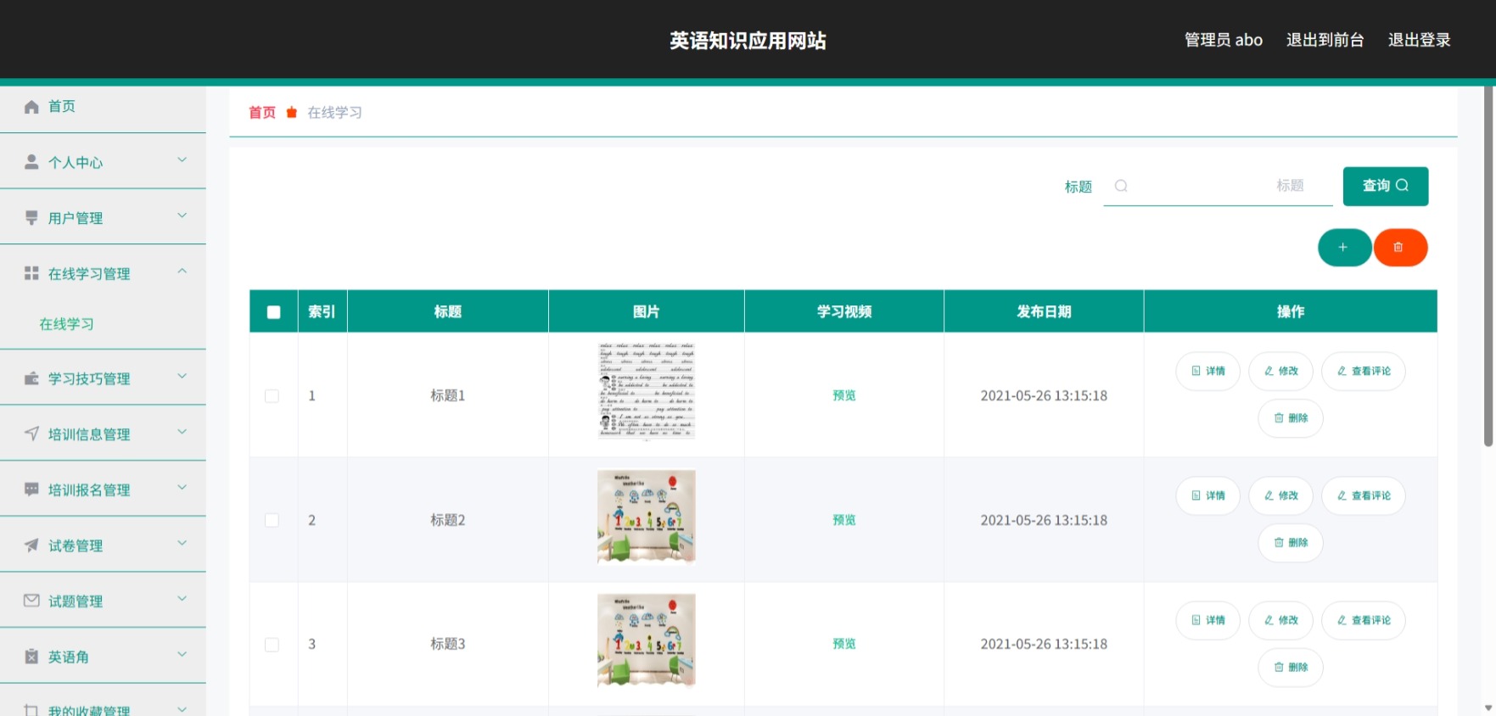Screen dimensions: 1496x716
Task: Click the orange trash delete button
Action: pos(1400,248)
